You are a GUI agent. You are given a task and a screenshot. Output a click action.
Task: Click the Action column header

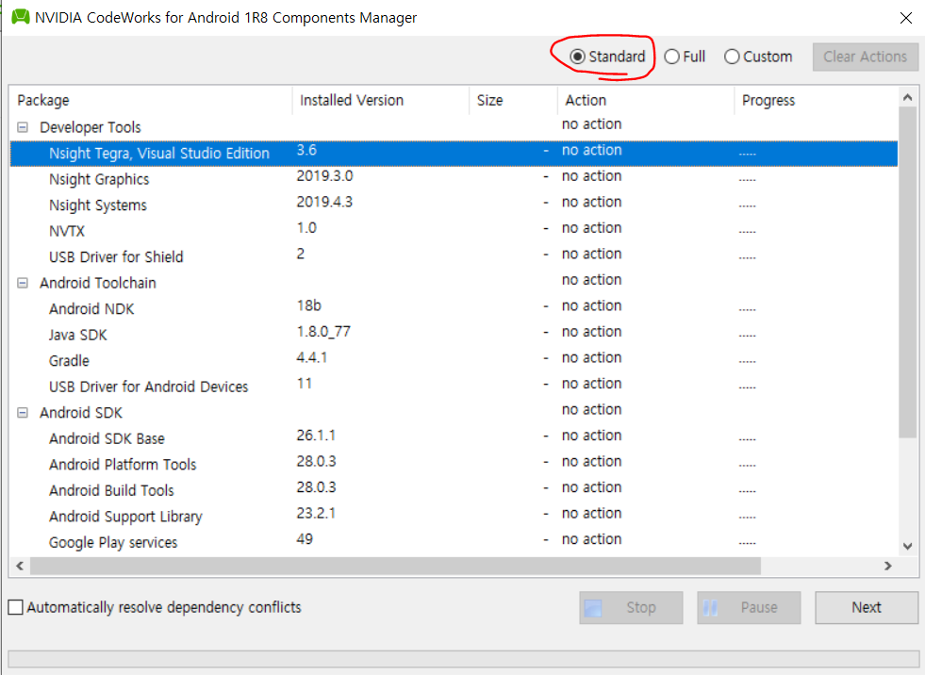tap(647, 100)
